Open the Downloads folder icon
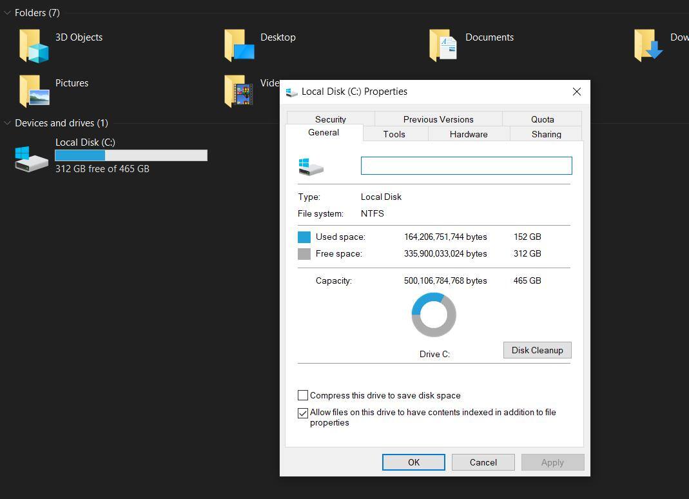689x499 pixels. point(648,46)
